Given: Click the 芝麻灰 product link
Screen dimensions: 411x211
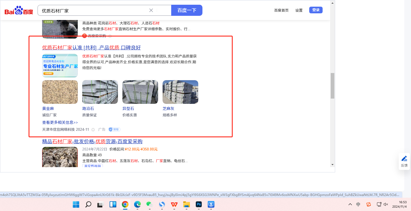Looking at the screenshot, I should 168,109.
